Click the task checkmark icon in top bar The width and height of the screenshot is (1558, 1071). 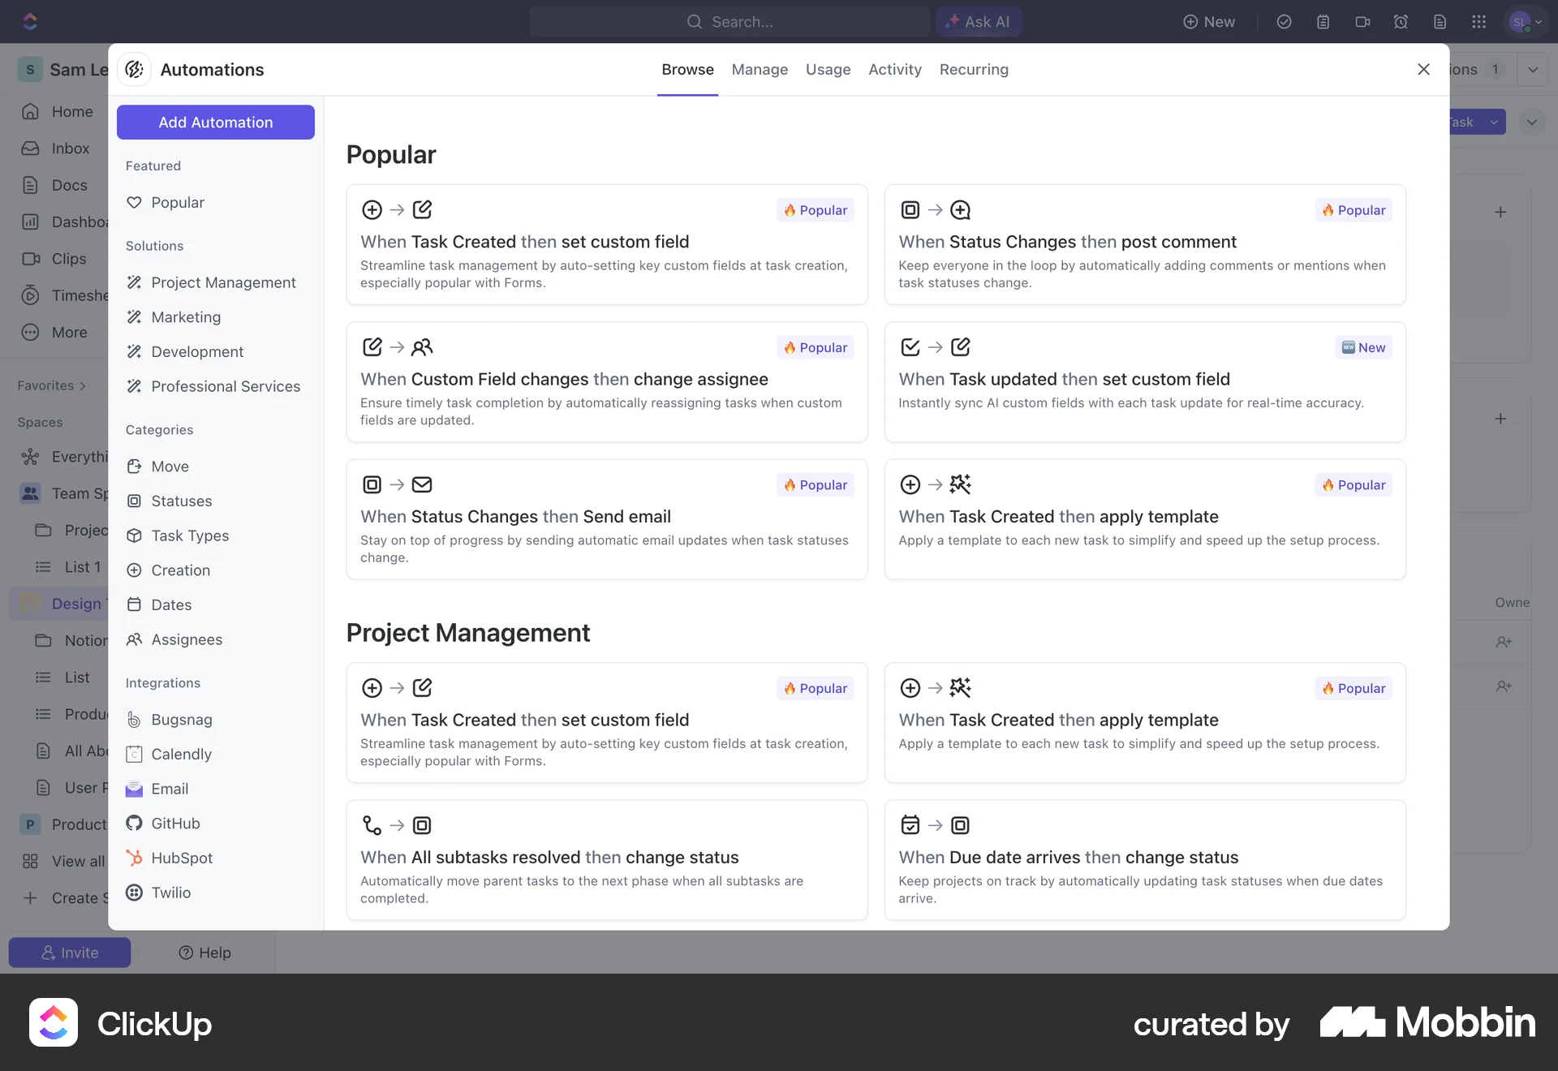1285,22
